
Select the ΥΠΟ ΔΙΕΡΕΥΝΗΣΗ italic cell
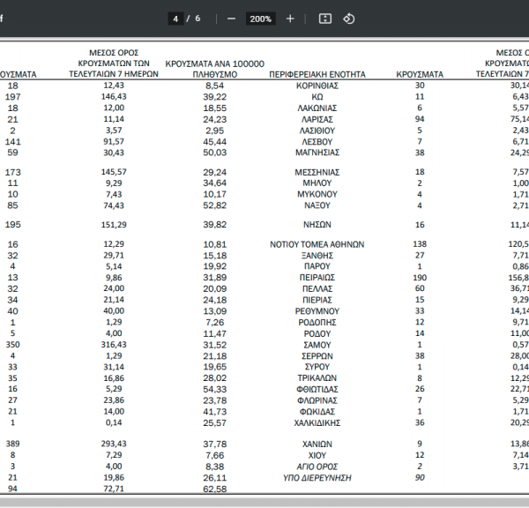pyautogui.click(x=317, y=478)
